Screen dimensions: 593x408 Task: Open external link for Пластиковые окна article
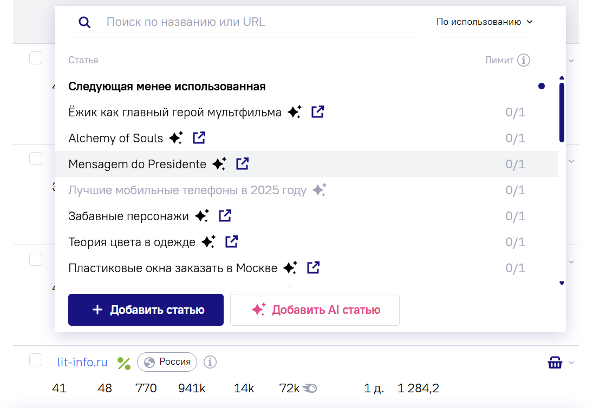click(x=314, y=267)
